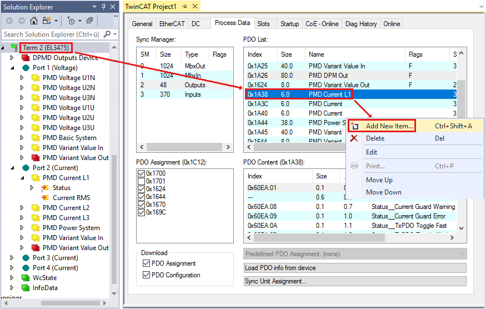
Task: Click the Collapse All icon in Solution Explorer
Action: 89,21
